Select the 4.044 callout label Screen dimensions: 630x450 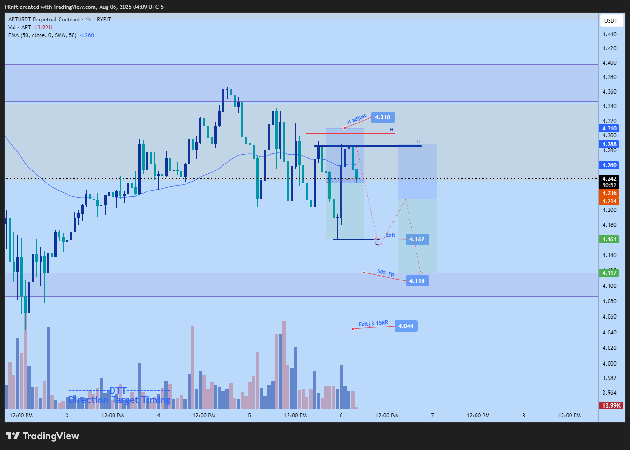coord(406,326)
